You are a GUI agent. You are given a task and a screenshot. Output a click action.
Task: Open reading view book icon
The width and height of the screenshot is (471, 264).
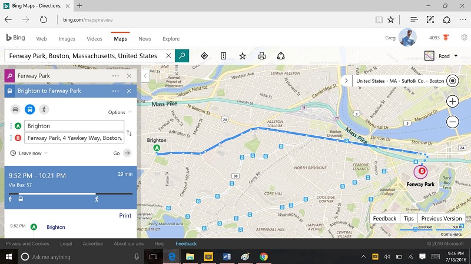[379, 20]
